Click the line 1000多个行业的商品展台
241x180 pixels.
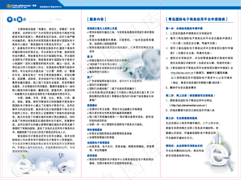[102, 64]
